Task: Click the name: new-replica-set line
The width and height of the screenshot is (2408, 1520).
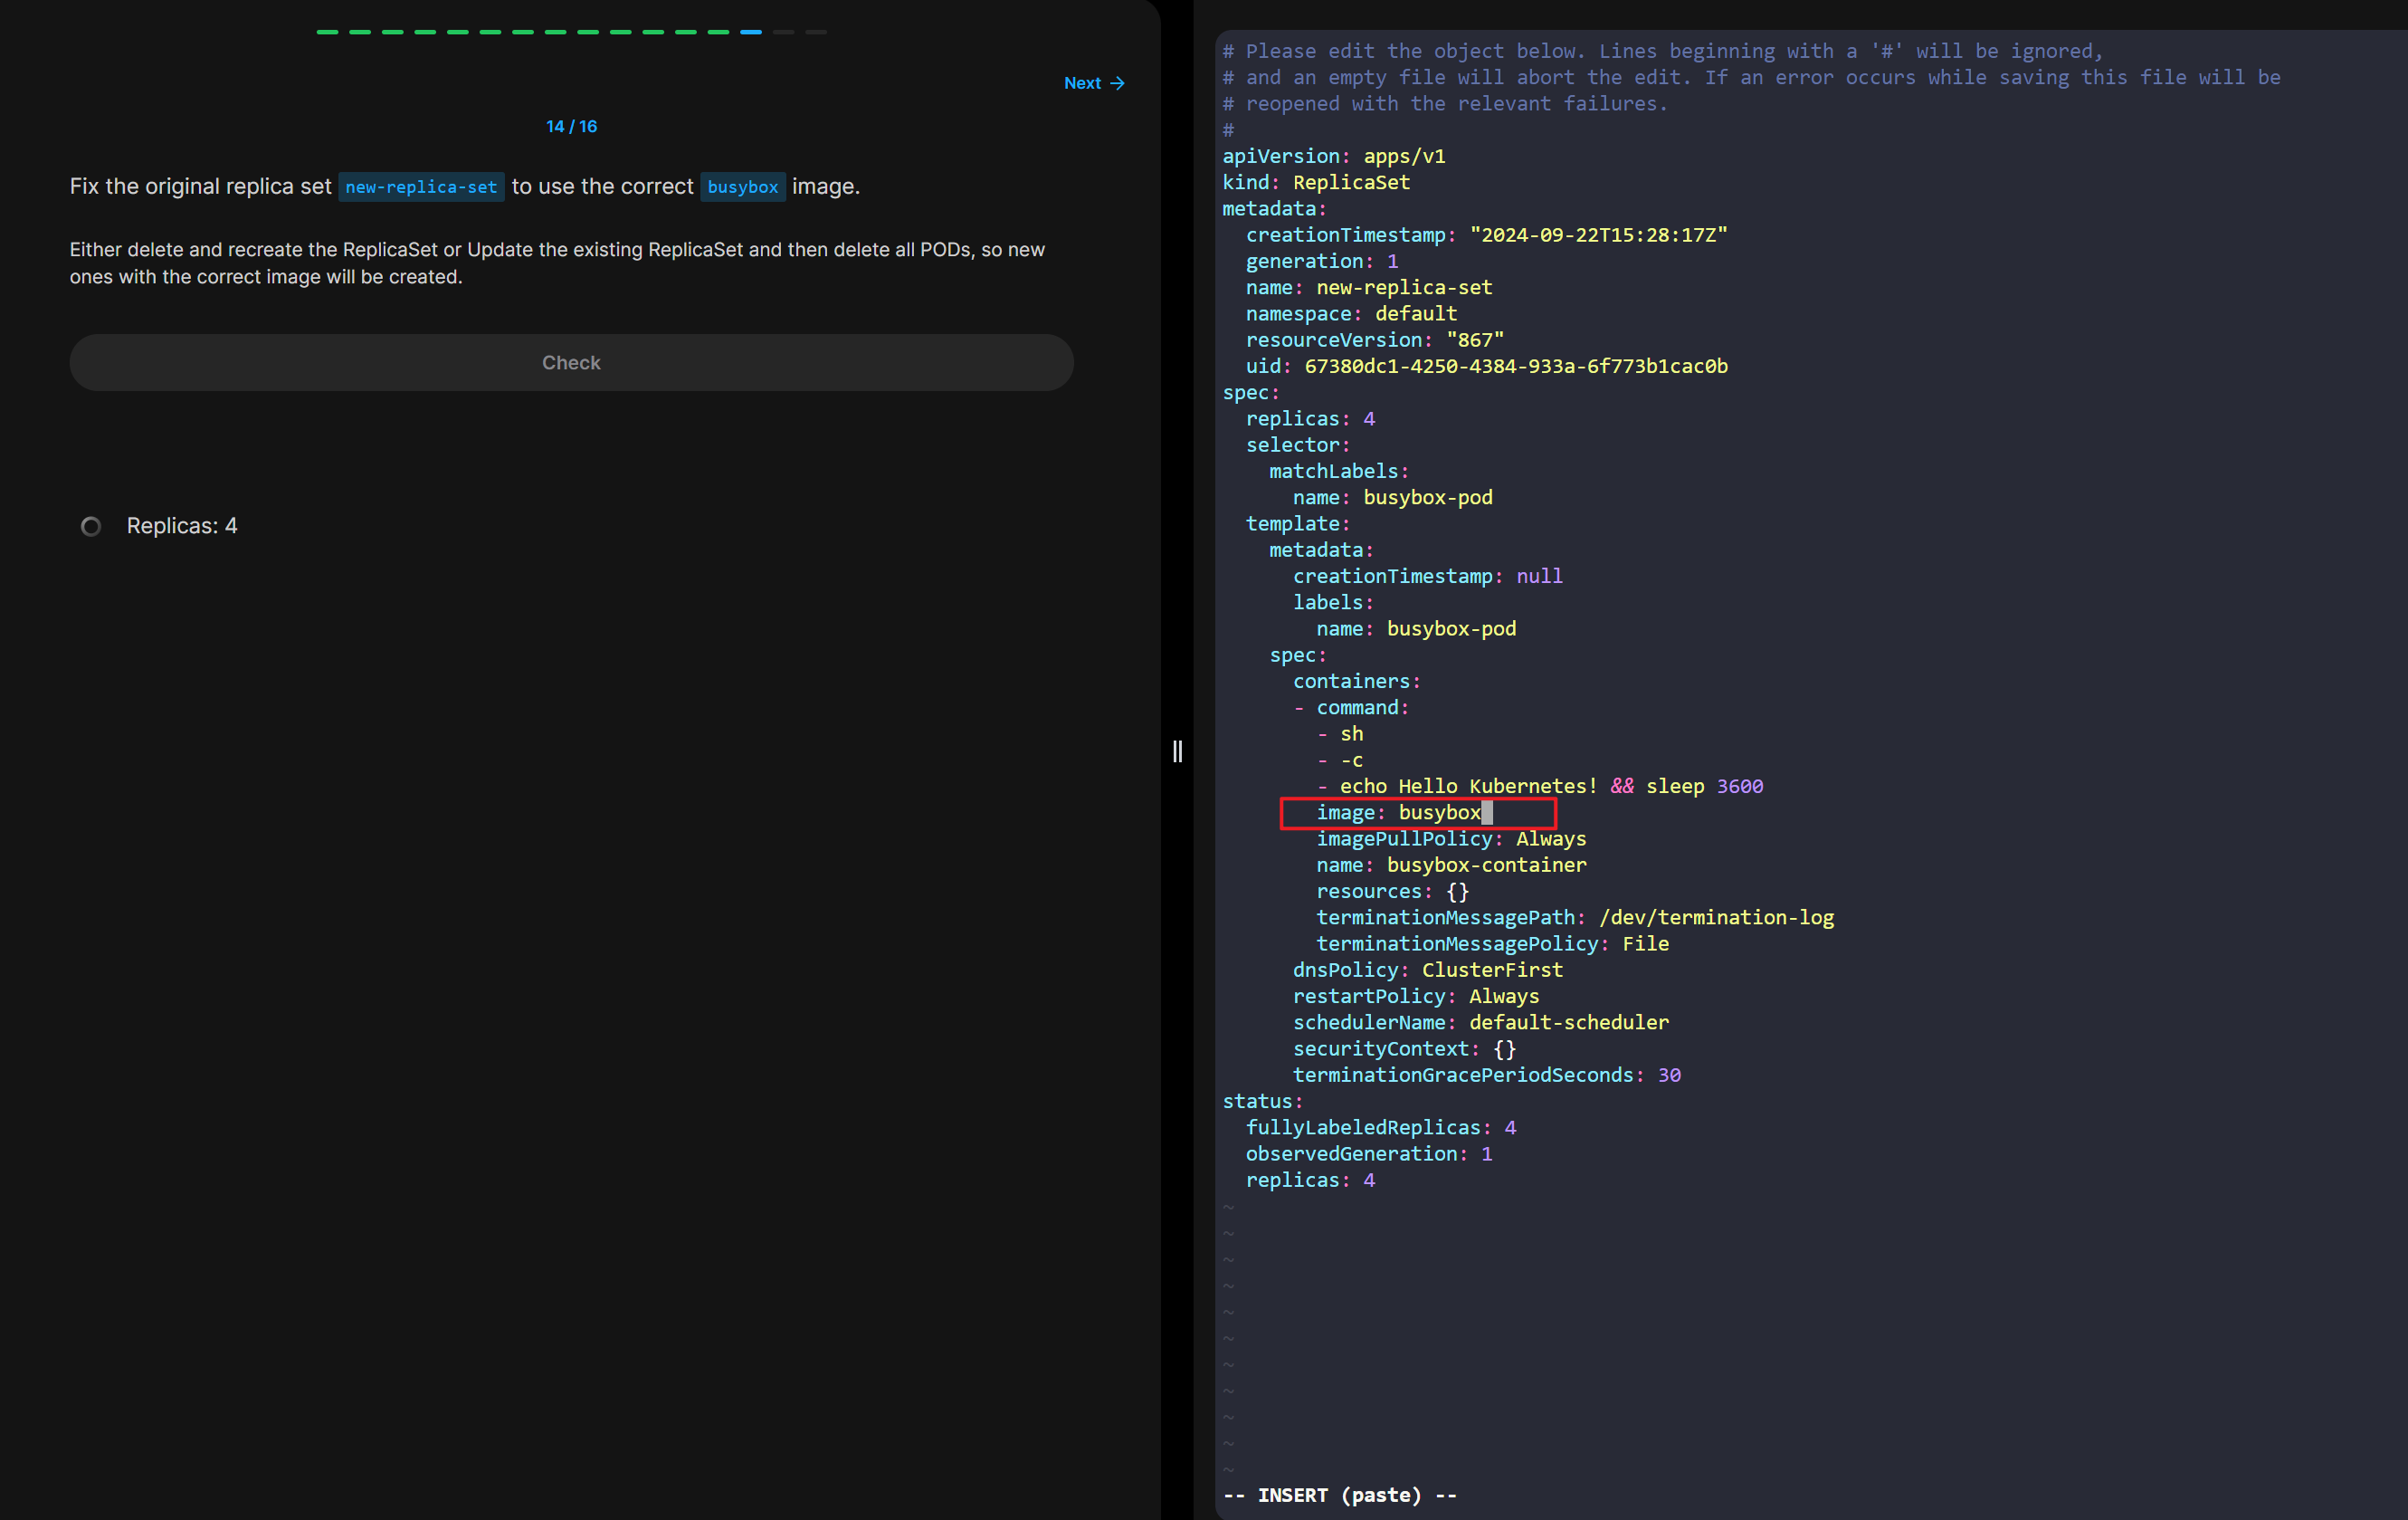Action: click(x=1368, y=287)
